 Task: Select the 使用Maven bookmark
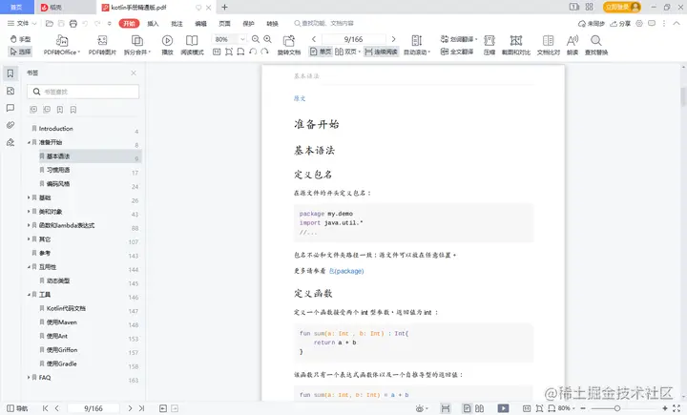coord(62,322)
